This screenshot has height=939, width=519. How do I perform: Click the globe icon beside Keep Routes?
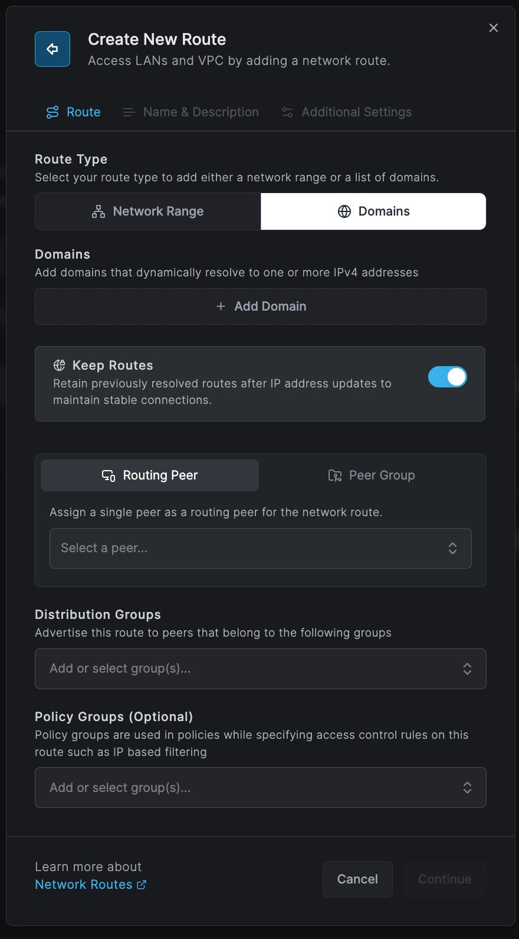[60, 365]
